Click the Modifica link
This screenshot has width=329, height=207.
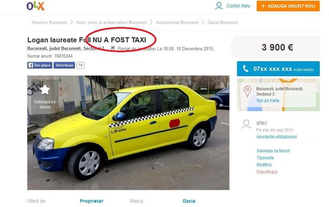pos(264,165)
